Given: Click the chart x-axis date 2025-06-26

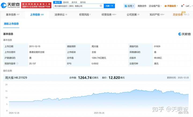Looking at the screenshot, I should [99, 113].
